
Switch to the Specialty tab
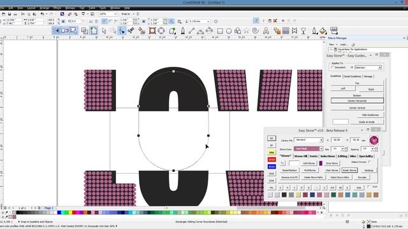coord(366,156)
